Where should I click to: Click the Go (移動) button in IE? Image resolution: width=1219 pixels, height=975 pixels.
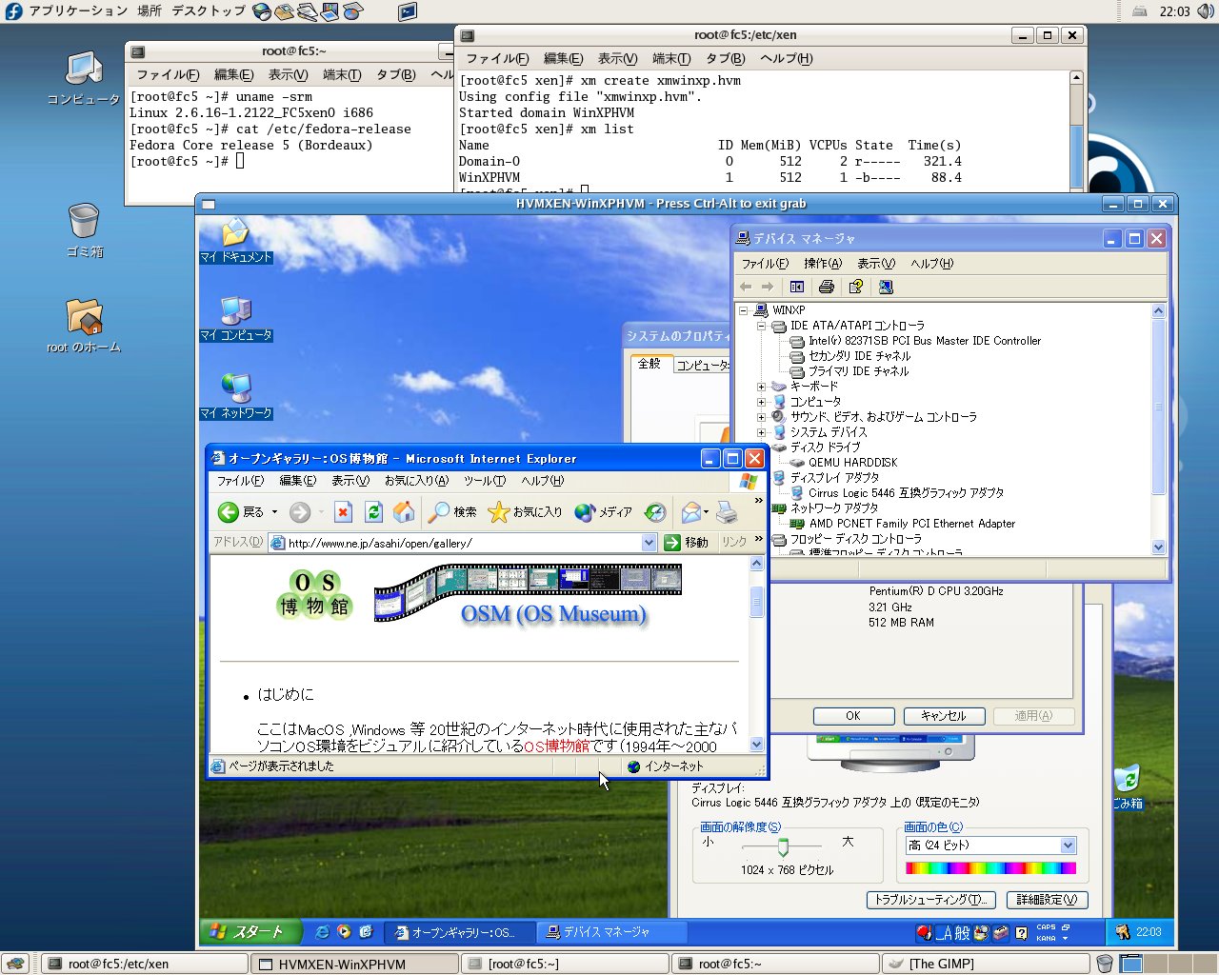click(x=687, y=542)
